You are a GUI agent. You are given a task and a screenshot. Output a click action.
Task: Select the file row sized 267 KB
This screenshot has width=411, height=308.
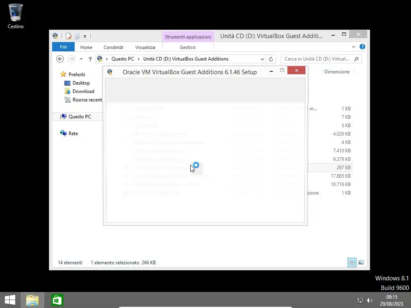coord(330,167)
